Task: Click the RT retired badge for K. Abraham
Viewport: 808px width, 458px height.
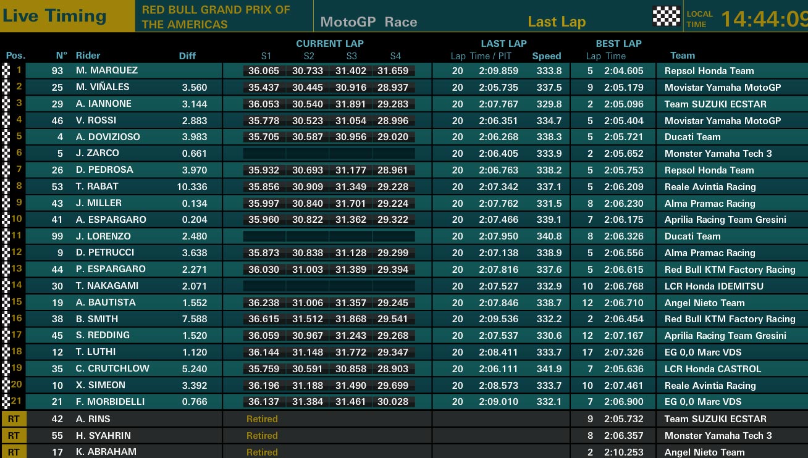Action: [14, 452]
